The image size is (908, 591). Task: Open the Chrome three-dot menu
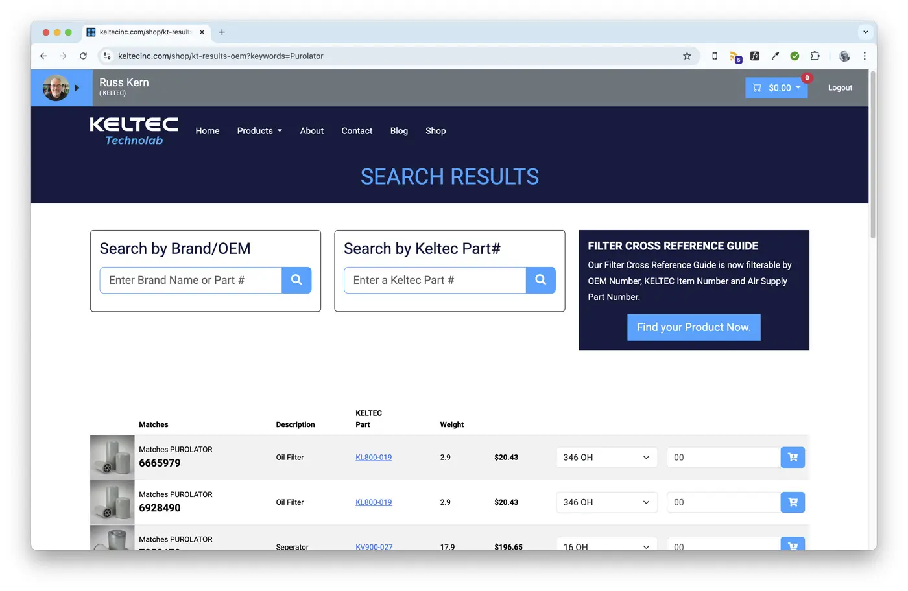click(x=865, y=56)
